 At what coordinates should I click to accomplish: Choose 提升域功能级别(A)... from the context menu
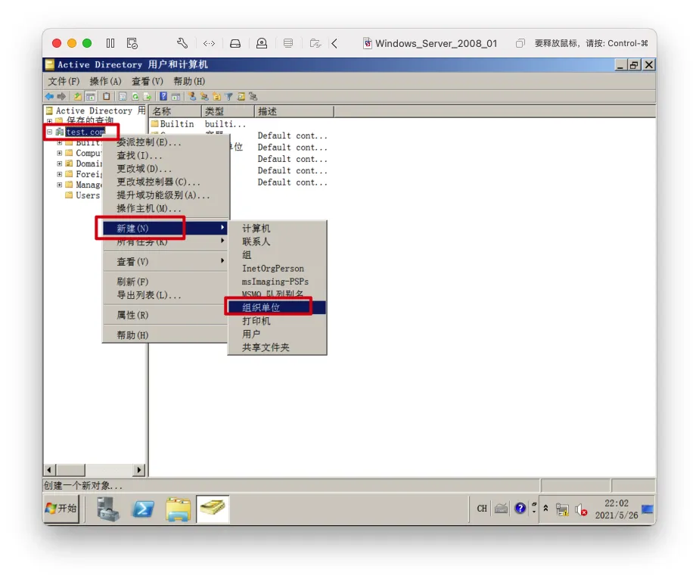pyautogui.click(x=166, y=195)
